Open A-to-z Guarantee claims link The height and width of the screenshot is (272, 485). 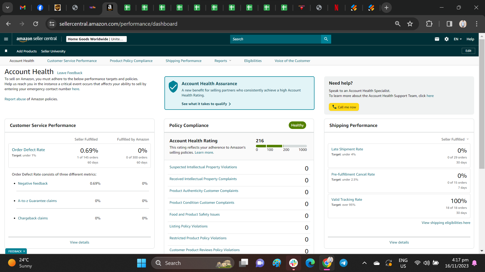coord(37,201)
